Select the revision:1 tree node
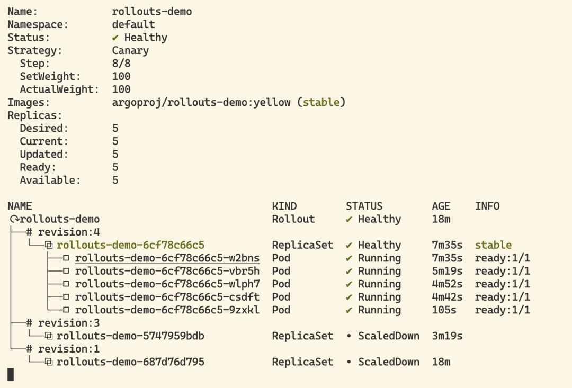572x388 pixels. click(63, 349)
